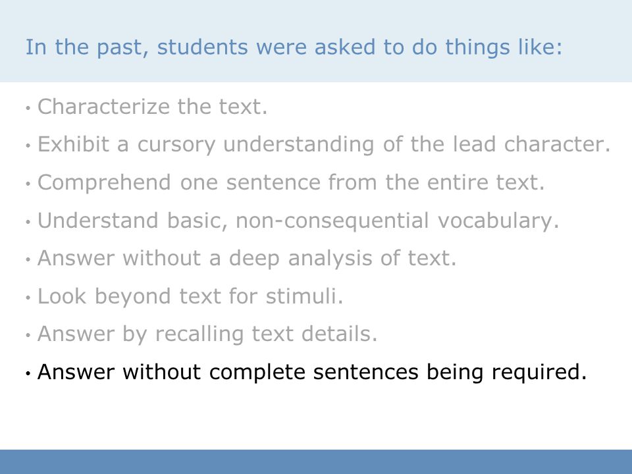Click the 'Look beyond text for stimuli.' bullet
Viewport: 632px width, 474px height.
click(x=190, y=296)
